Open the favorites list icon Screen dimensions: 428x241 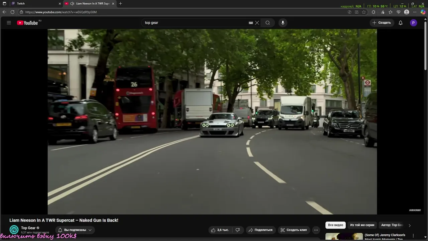pos(391,12)
